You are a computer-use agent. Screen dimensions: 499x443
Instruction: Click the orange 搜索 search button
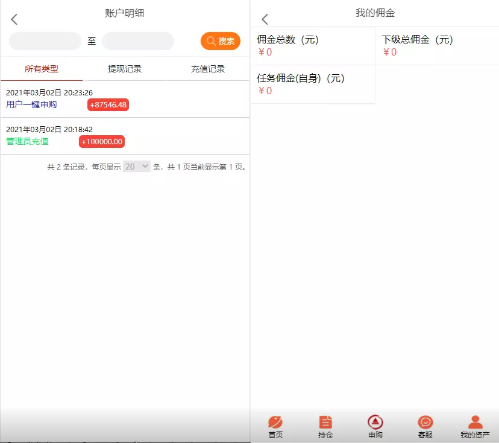click(220, 41)
